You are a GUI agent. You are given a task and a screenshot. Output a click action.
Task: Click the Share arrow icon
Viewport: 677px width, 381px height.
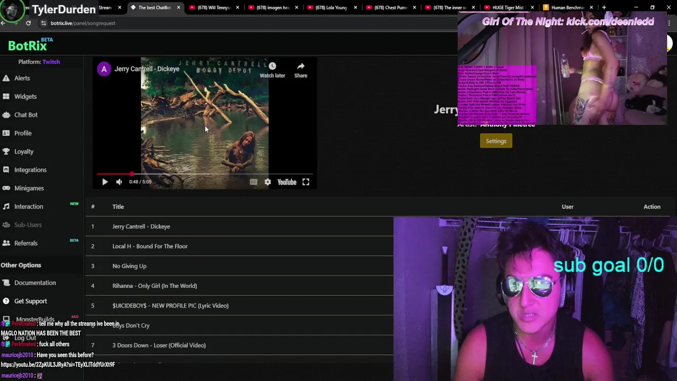[300, 66]
